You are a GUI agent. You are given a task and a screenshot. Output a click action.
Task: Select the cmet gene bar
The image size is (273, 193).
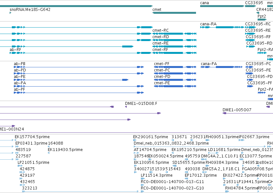pyautogui.click(x=174, y=13)
